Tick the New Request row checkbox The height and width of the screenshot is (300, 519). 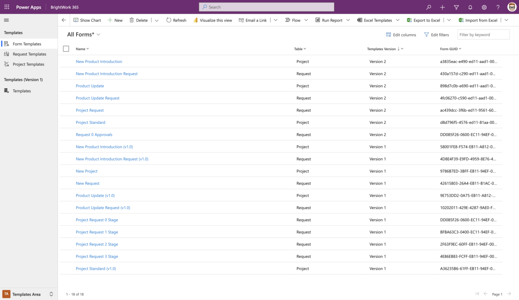[66, 183]
